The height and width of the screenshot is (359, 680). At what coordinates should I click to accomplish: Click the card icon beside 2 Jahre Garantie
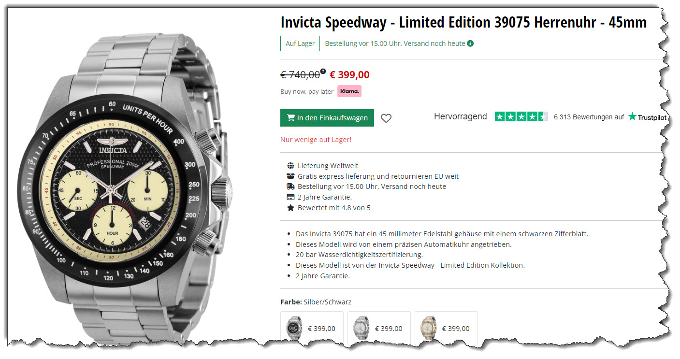click(x=290, y=197)
